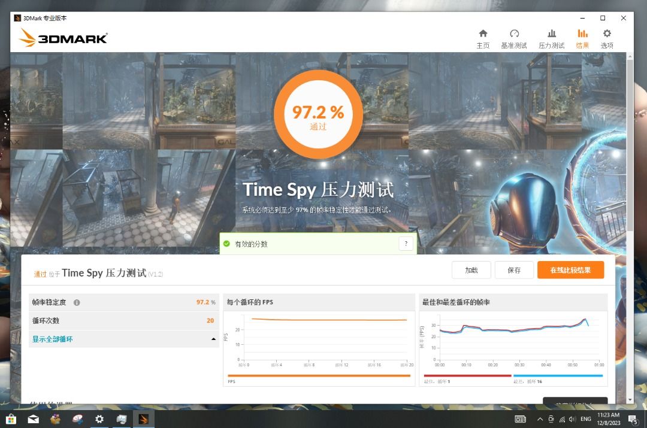
Task: Click the scrollbar down arrow
Action: point(630,400)
